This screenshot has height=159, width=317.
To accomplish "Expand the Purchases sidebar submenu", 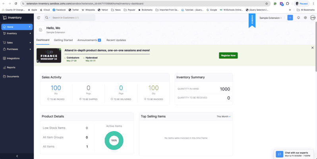I will point(30,49).
